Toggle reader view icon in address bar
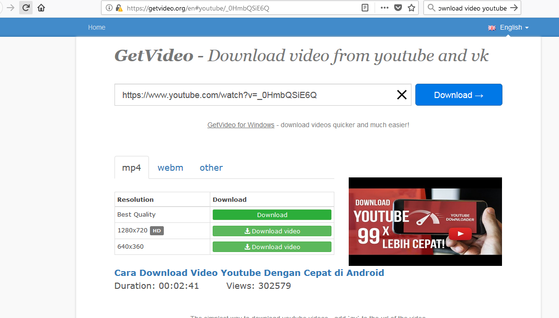The width and height of the screenshot is (559, 318). 365,8
